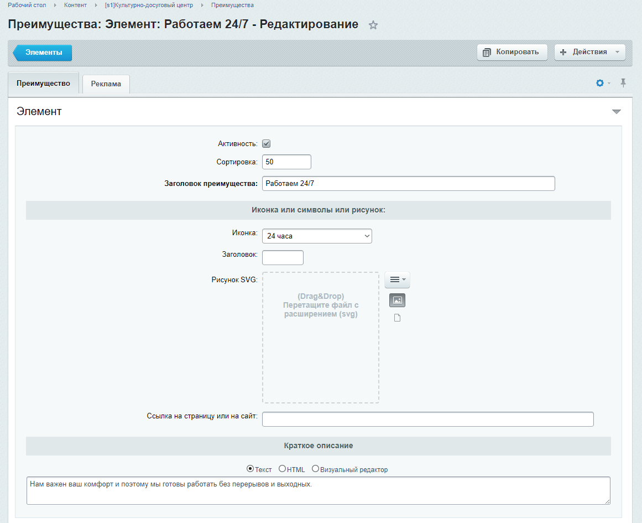Pin tabs with the pushpin icon
642x523 pixels.
pos(623,83)
